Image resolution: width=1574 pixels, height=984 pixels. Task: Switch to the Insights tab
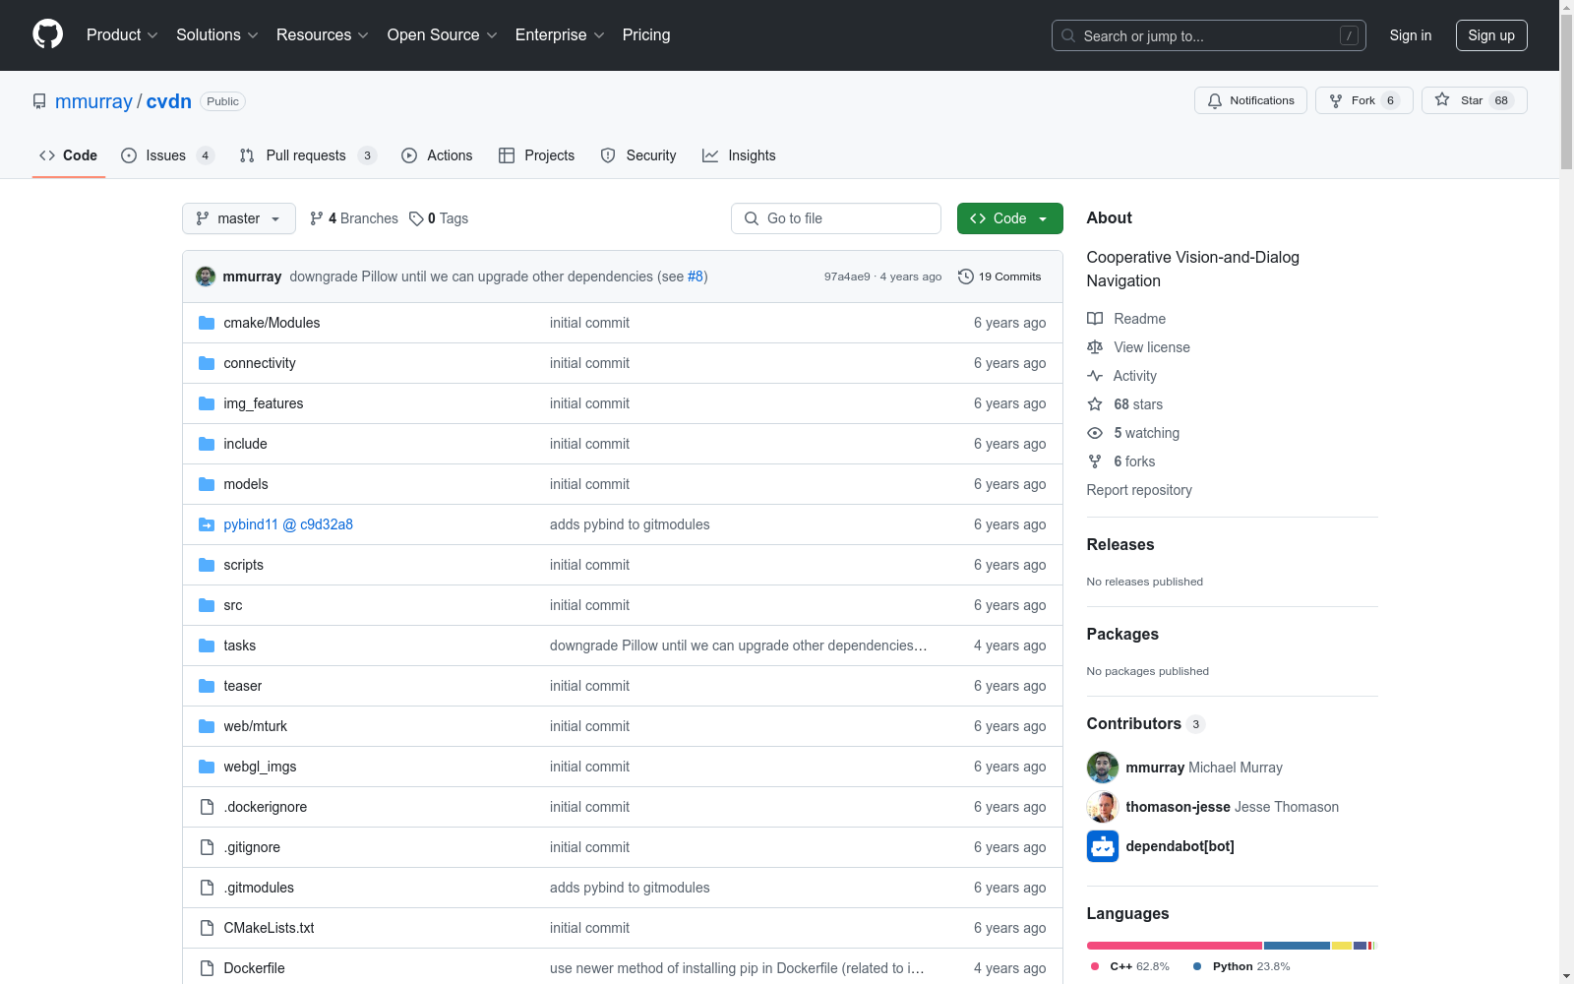point(739,155)
